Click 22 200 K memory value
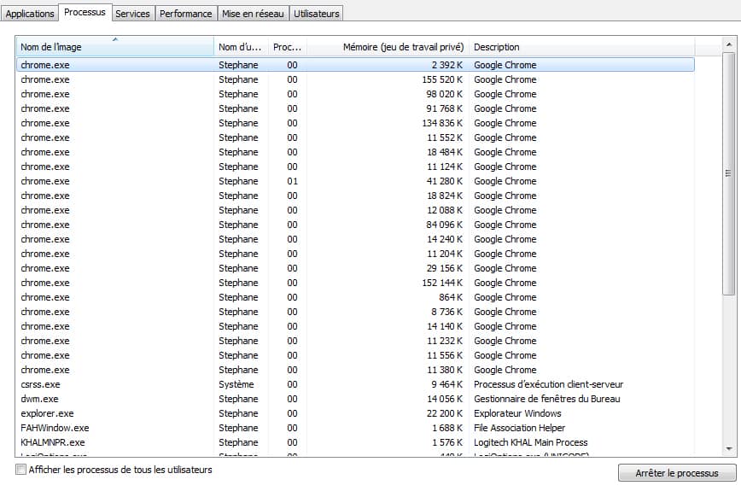Screen dimensions: 741x491 [x=444, y=413]
